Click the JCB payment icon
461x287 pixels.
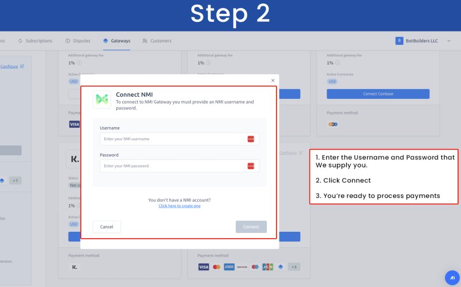click(x=268, y=267)
